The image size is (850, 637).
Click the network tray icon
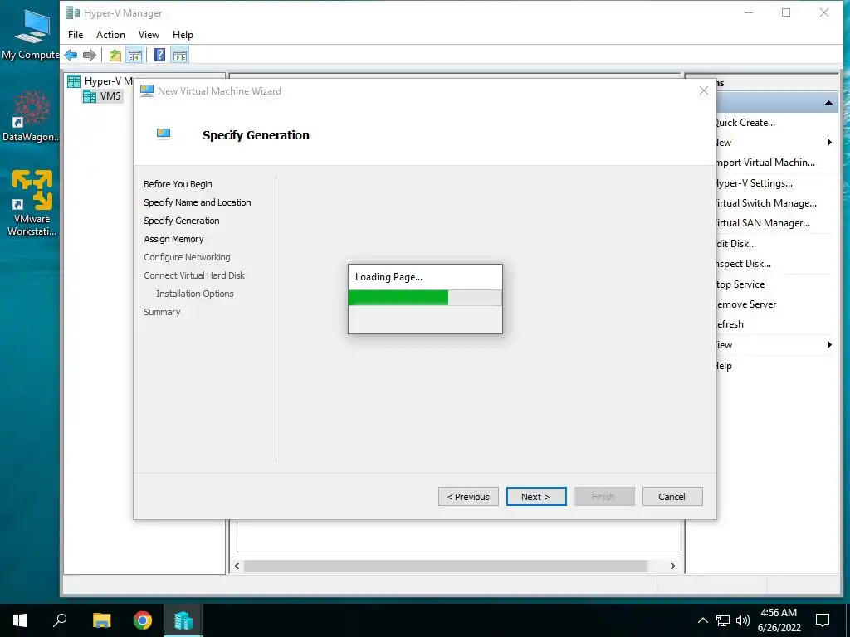coord(723,620)
